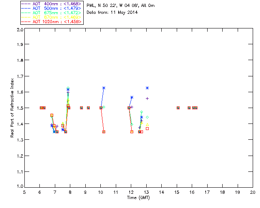
Task: Select the data marker at 1.5 near 15h
Action: pyautogui.click(x=178, y=108)
